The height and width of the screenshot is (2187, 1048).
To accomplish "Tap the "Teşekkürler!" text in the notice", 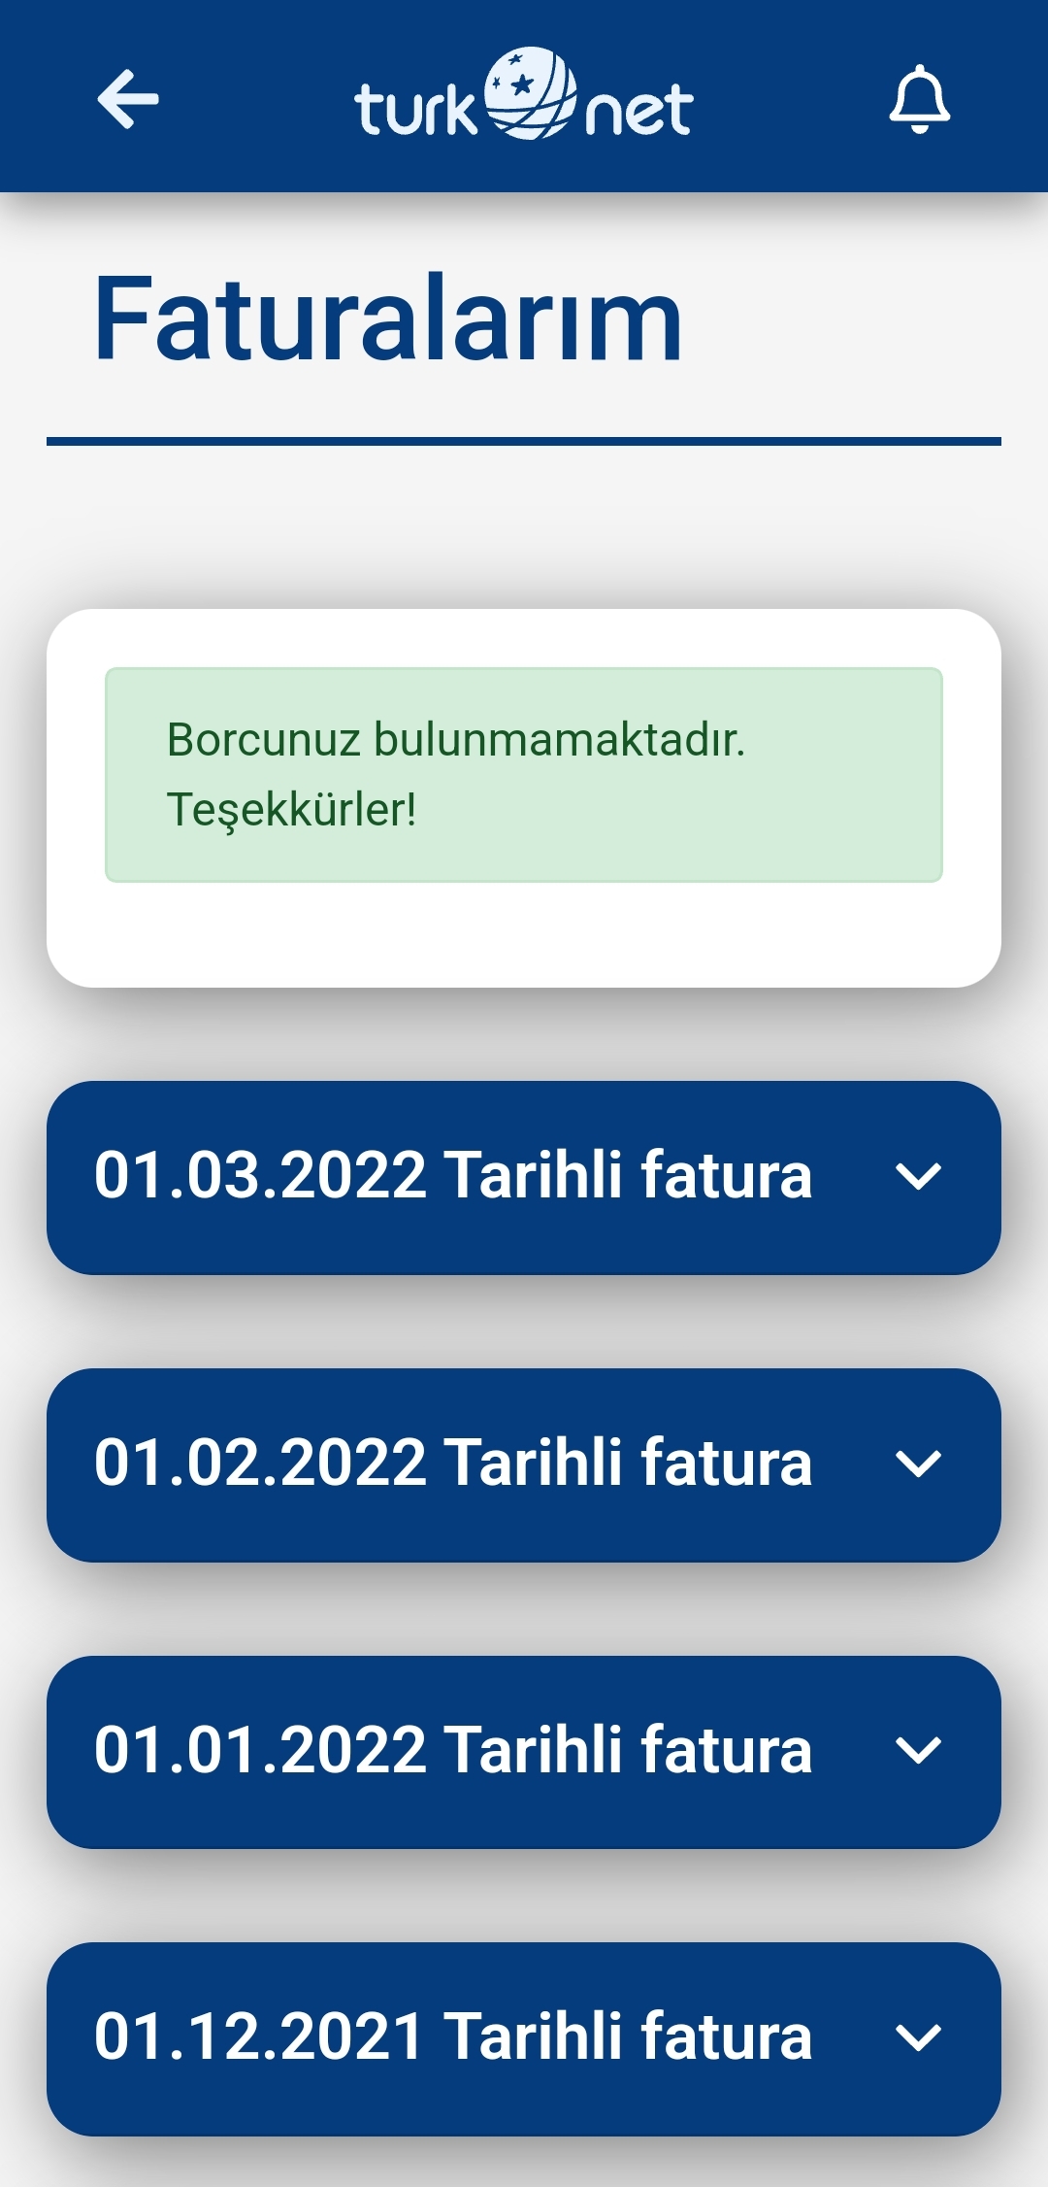I will [291, 811].
